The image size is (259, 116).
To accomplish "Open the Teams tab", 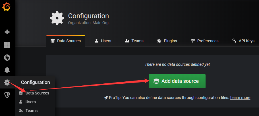I will (134, 41).
